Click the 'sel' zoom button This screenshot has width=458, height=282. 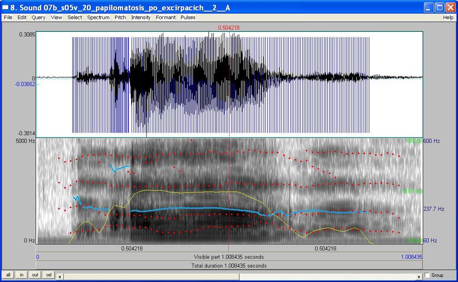pyautogui.click(x=48, y=275)
